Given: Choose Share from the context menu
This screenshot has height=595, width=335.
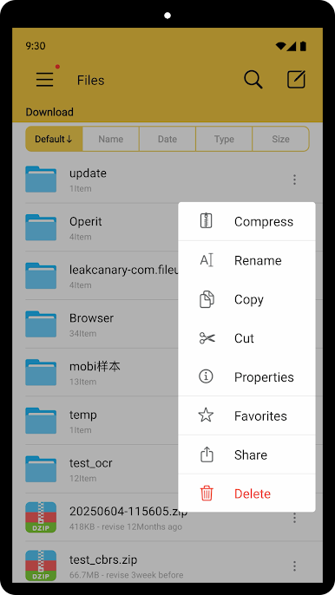Looking at the screenshot, I should [x=246, y=454].
